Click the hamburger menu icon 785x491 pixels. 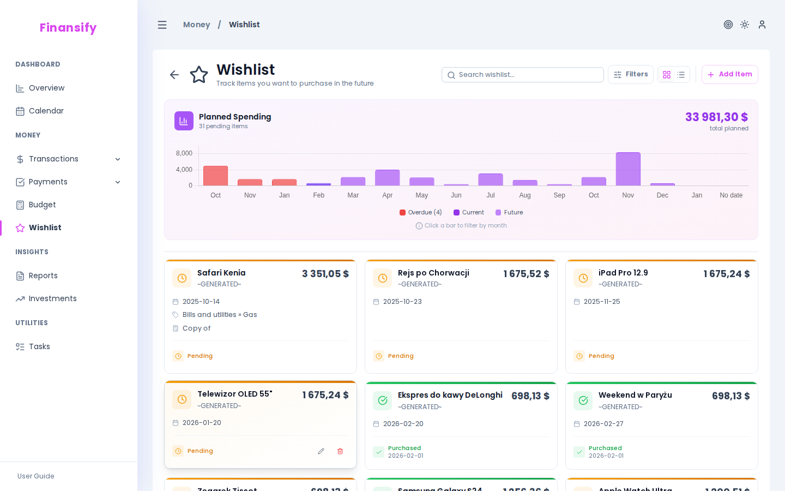tap(162, 25)
